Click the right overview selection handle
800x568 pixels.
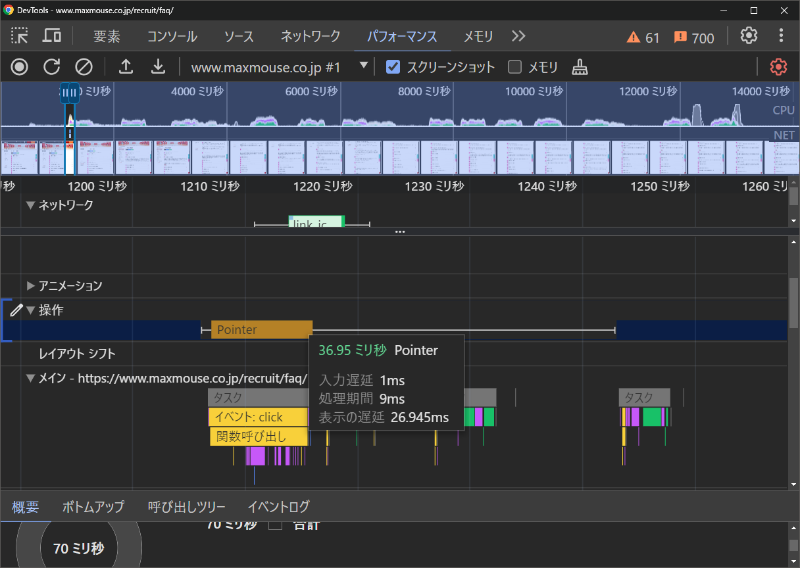(x=74, y=94)
